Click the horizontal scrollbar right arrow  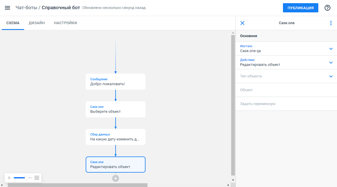pos(228,185)
